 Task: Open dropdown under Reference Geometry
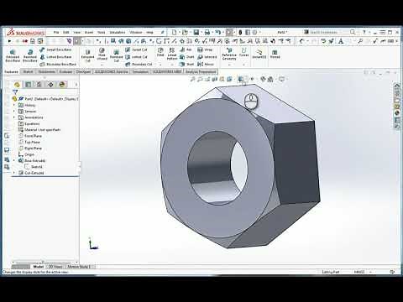229,65
